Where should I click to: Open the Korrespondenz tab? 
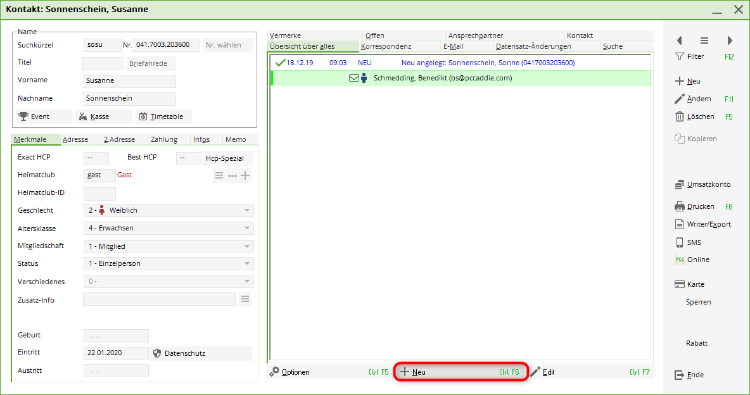point(386,46)
